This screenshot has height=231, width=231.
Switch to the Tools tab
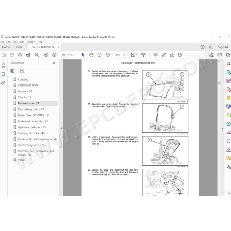coord(19,47)
